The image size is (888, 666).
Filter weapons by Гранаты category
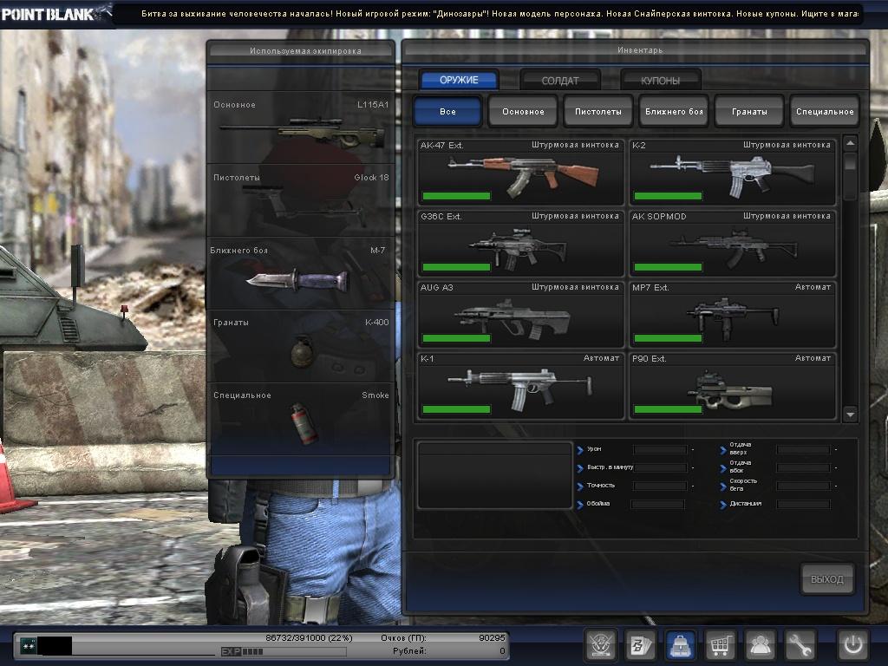[x=749, y=112]
